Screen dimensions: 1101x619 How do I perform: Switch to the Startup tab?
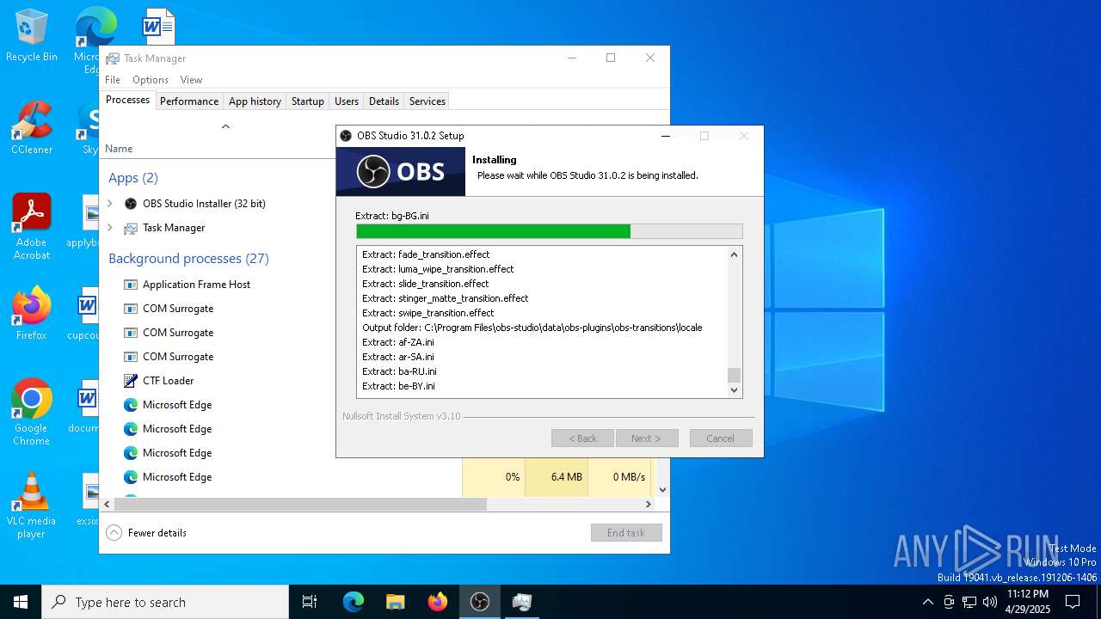click(307, 101)
